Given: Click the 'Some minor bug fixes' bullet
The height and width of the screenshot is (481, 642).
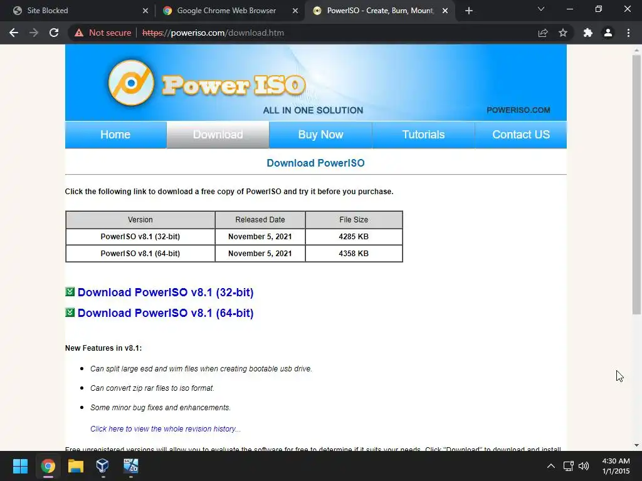Looking at the screenshot, I should tap(160, 407).
